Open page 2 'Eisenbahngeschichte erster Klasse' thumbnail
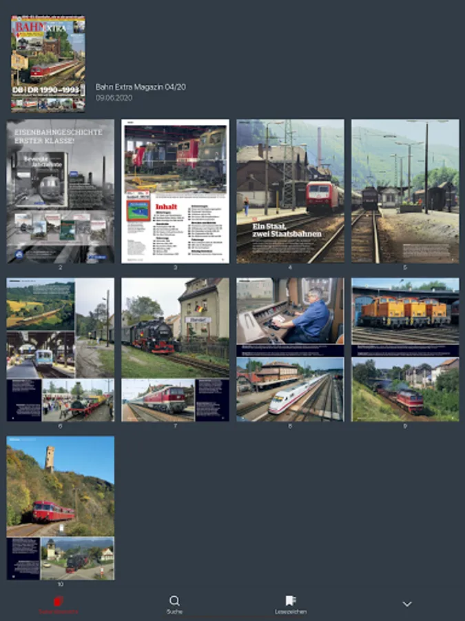Viewport: 465px width, 621px height. pyautogui.click(x=60, y=191)
